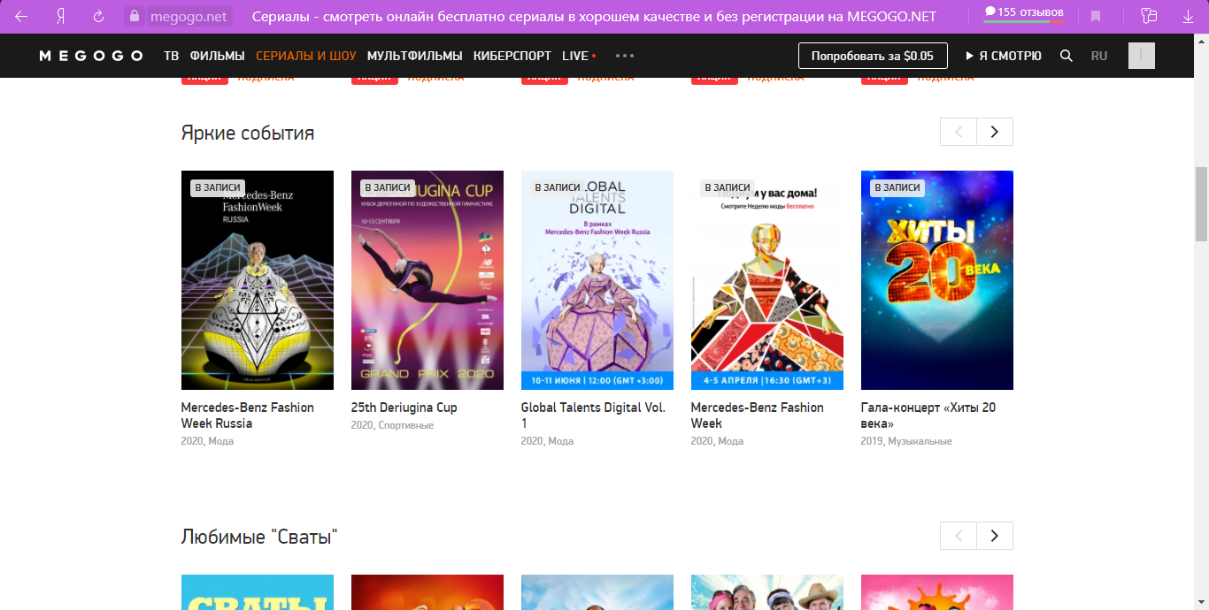The image size is (1209, 610).
Task: Open the Global Talents Digital poster
Action: point(597,280)
